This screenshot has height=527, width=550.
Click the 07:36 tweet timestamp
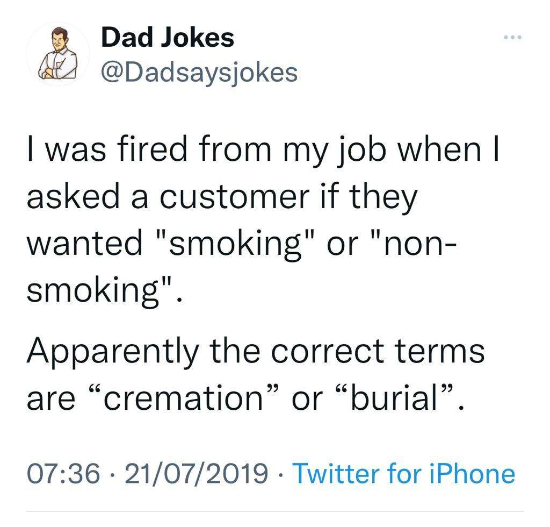pos(63,473)
